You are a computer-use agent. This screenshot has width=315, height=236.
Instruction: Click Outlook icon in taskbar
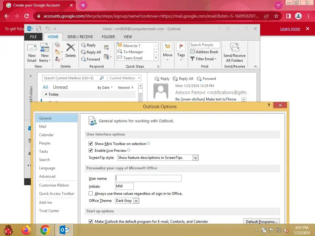click(64, 230)
